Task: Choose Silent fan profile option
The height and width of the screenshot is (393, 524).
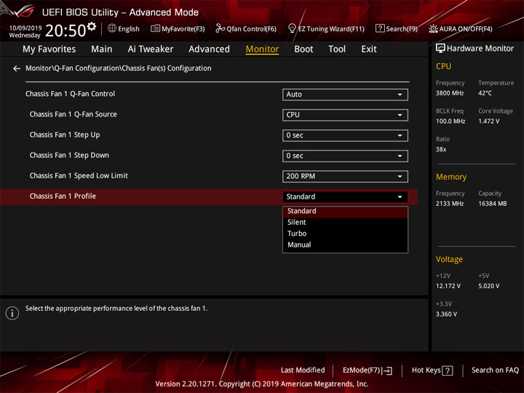Action: tap(345, 223)
